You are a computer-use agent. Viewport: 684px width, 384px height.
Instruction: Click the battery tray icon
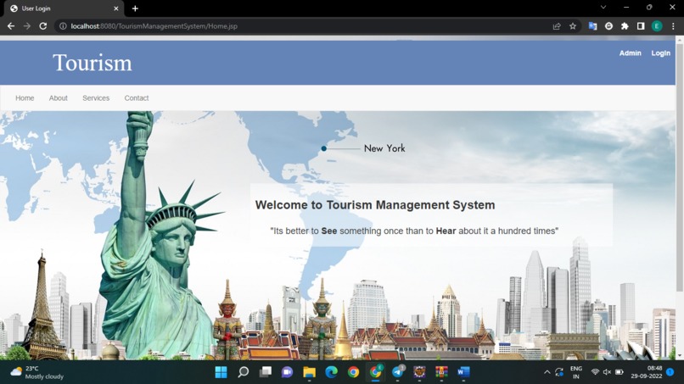click(620, 372)
